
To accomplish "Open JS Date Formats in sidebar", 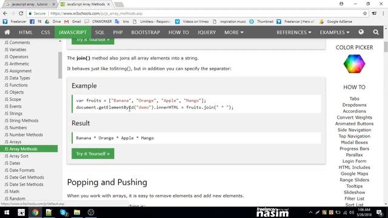I will tap(19, 170).
